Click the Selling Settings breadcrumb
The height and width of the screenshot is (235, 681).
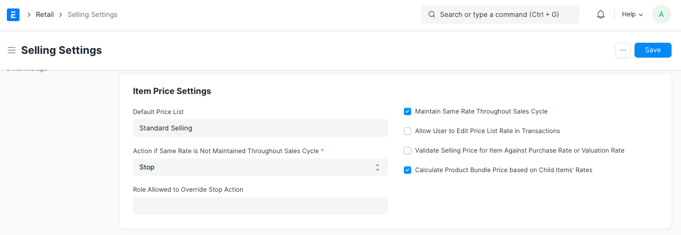tap(92, 14)
